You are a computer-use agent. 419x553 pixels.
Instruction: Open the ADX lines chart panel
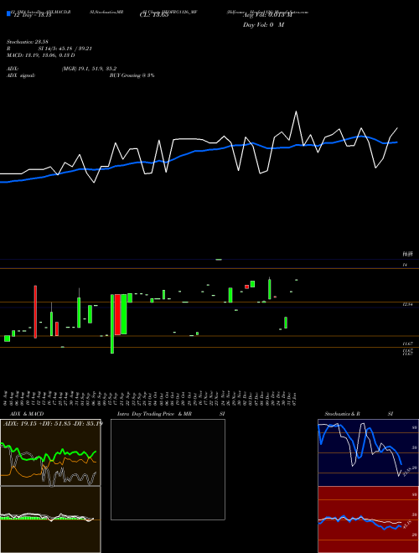[x=50, y=452]
